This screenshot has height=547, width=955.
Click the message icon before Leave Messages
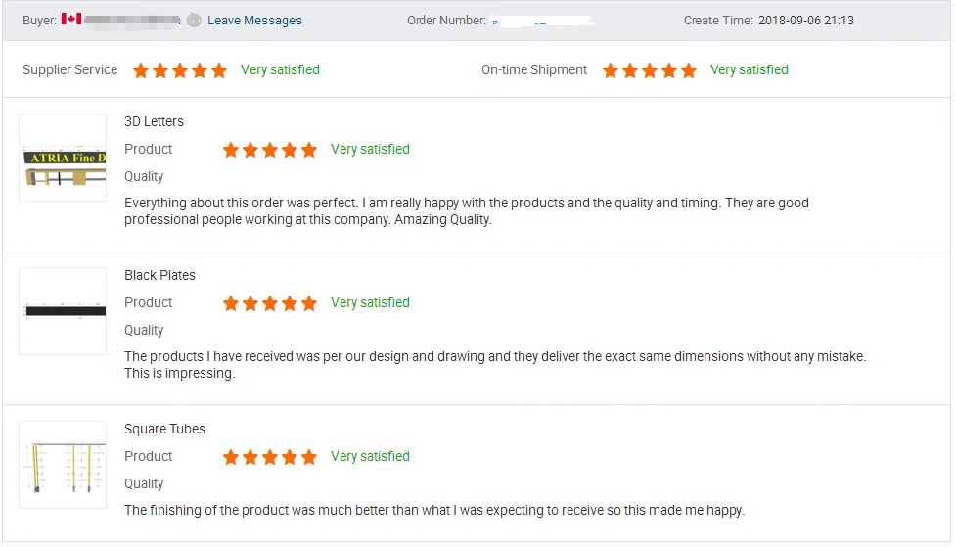point(194,20)
